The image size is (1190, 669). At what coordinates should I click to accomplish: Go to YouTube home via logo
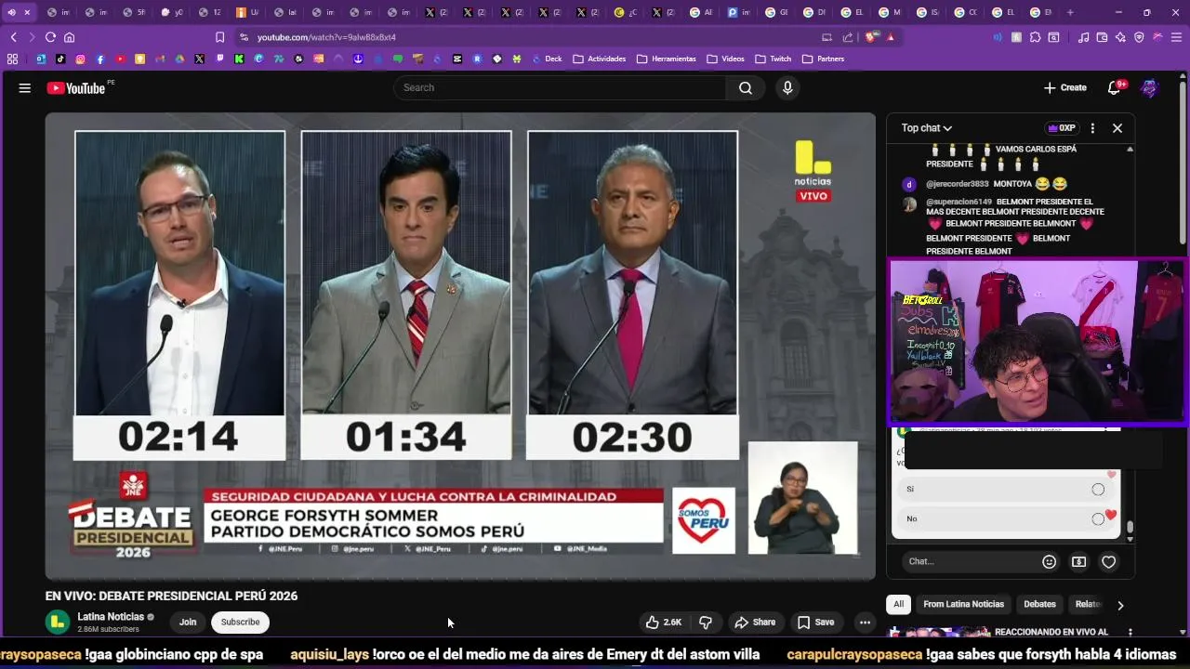tap(76, 87)
